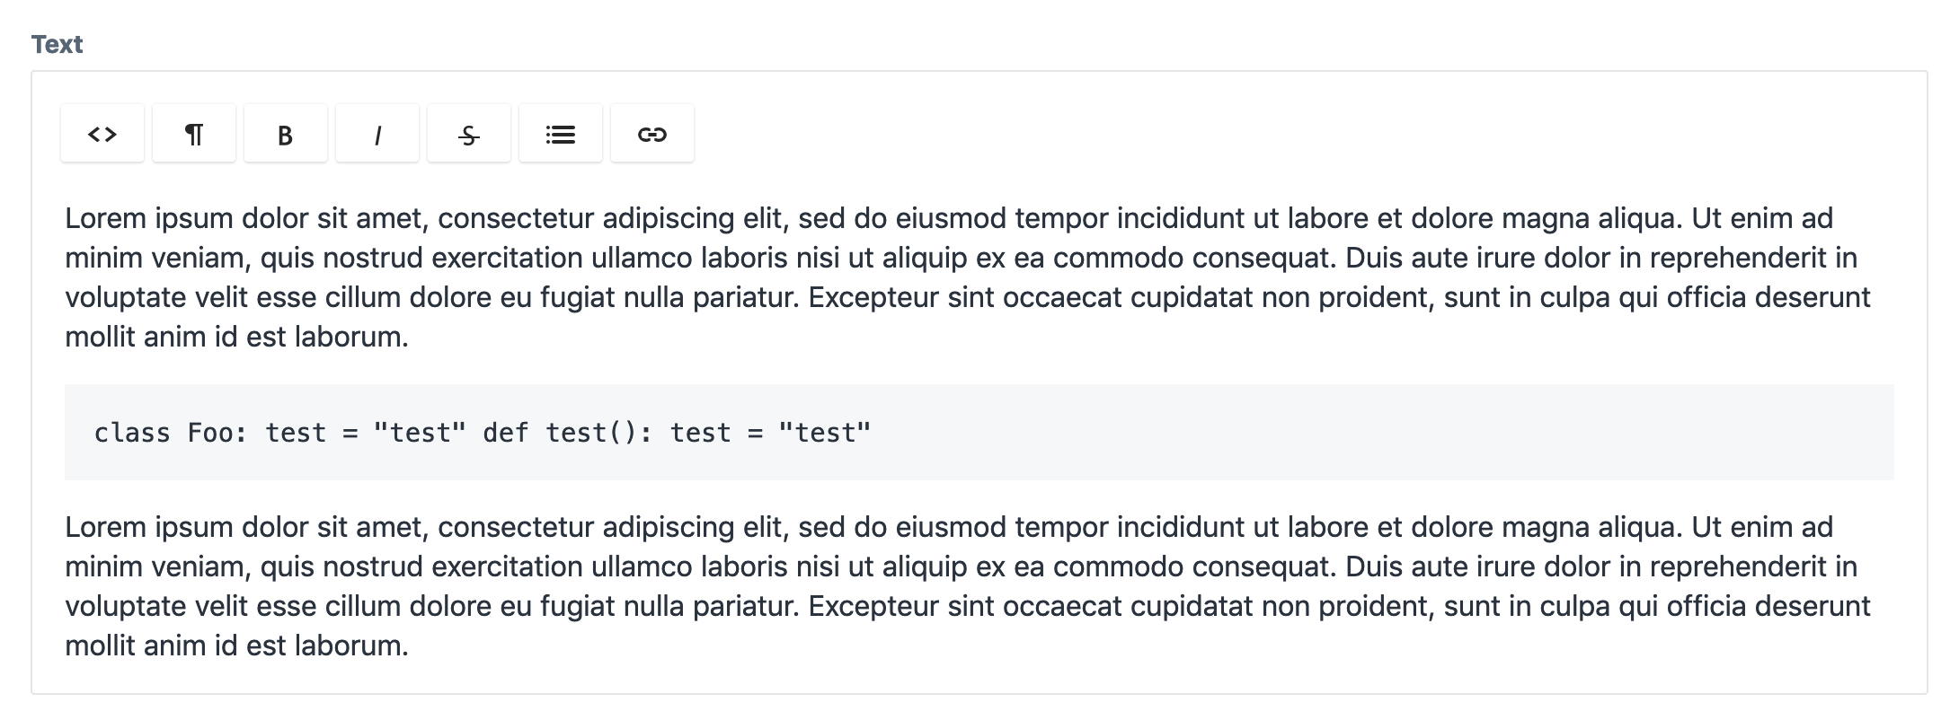Create a bulleted list using the list icon
1950x720 pixels.
(x=560, y=133)
